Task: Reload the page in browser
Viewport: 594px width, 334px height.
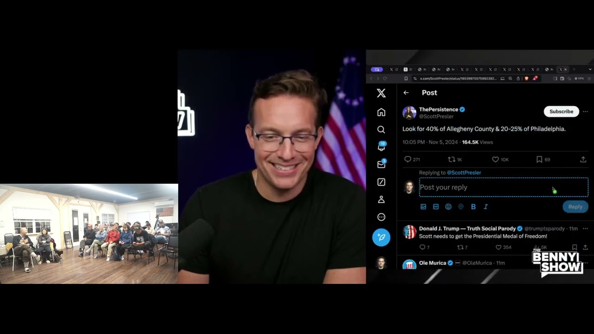Action: (x=385, y=78)
